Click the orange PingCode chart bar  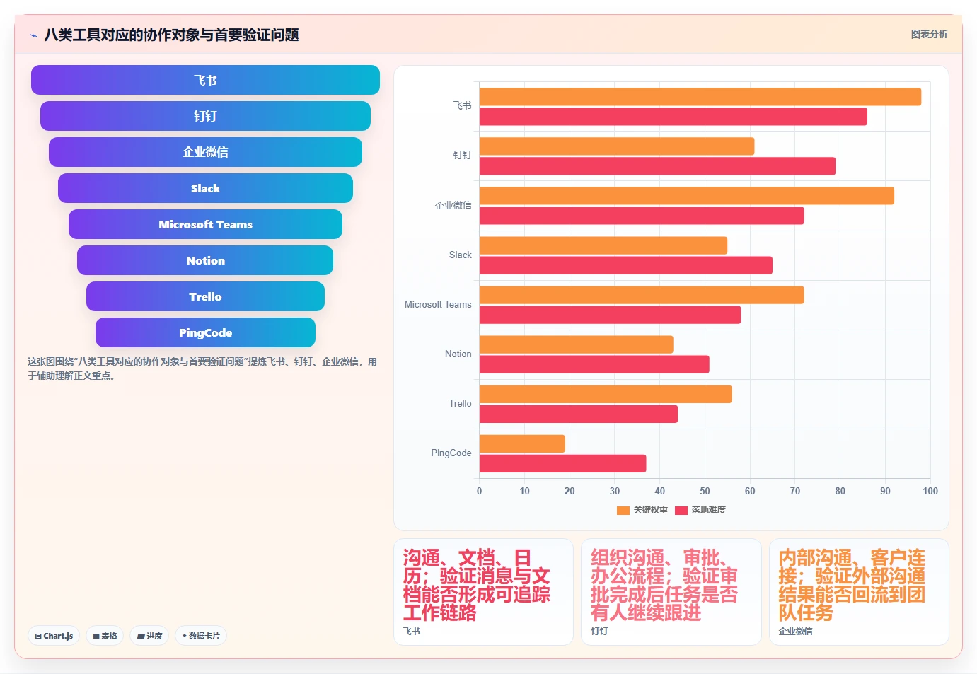(522, 443)
